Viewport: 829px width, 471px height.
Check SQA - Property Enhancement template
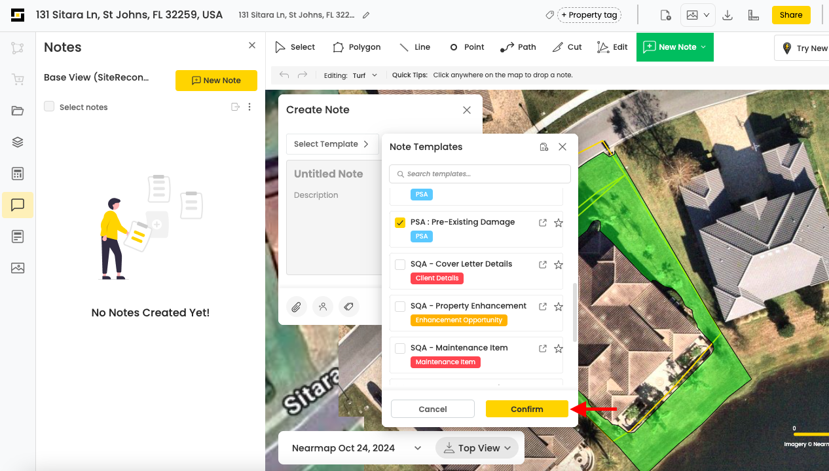click(x=400, y=307)
